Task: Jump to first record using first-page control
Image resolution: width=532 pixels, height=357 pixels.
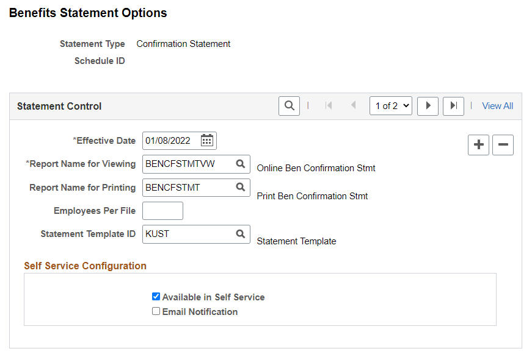Action: 329,105
